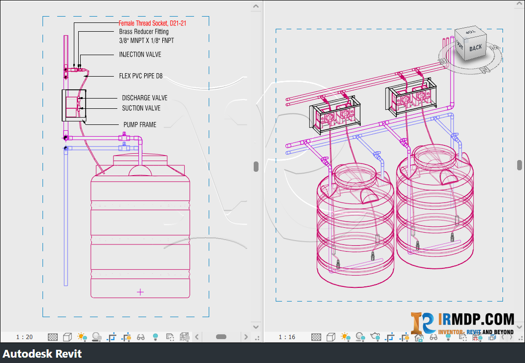
Task: Open the Rendering dialog teapot icon
Action: [x=375, y=337]
